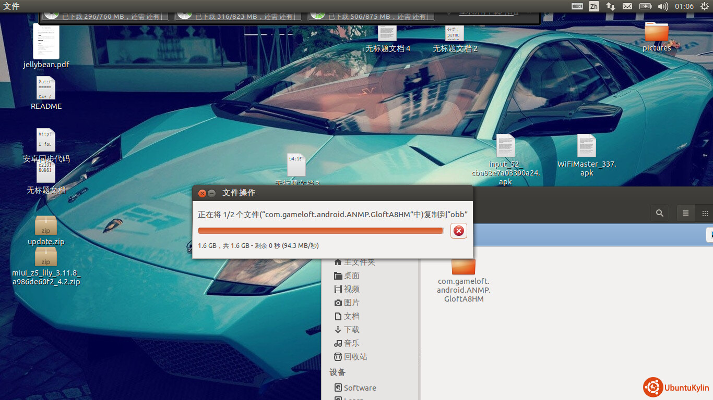Open the Zh input method indicator
The height and width of the screenshot is (400, 713).
(593, 6)
